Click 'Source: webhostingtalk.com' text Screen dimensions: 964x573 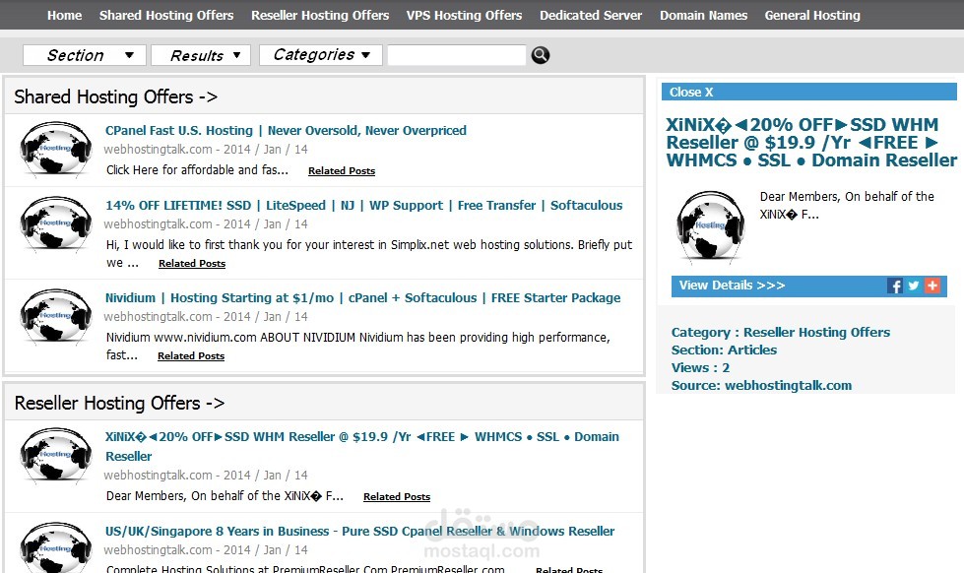(x=762, y=386)
